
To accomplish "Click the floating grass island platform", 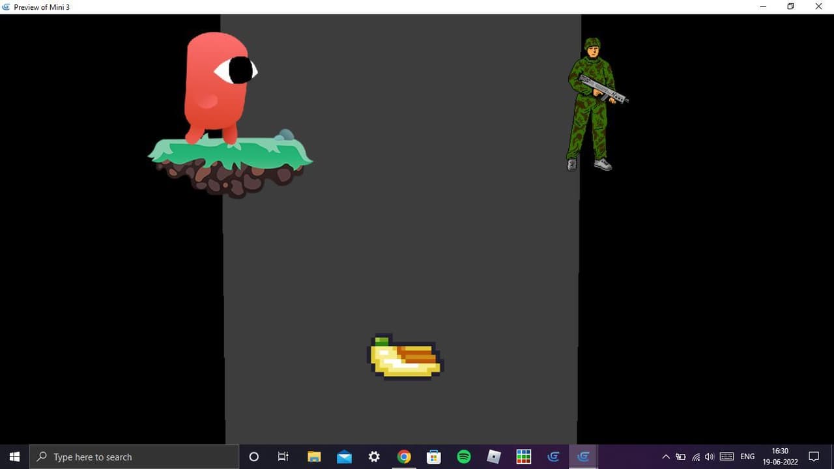I will (x=230, y=165).
